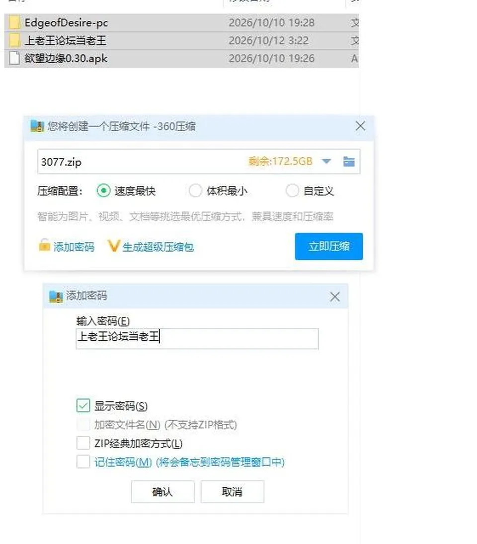Click the EdgeofDesire-pc folder icon
Screen dimensions: 477x544
pos(14,22)
